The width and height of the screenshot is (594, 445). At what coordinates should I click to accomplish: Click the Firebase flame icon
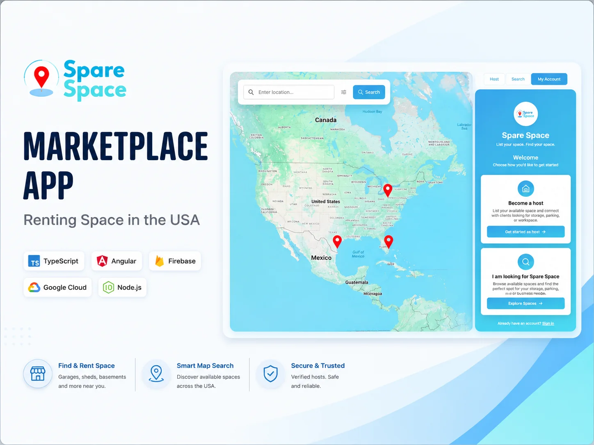point(160,261)
